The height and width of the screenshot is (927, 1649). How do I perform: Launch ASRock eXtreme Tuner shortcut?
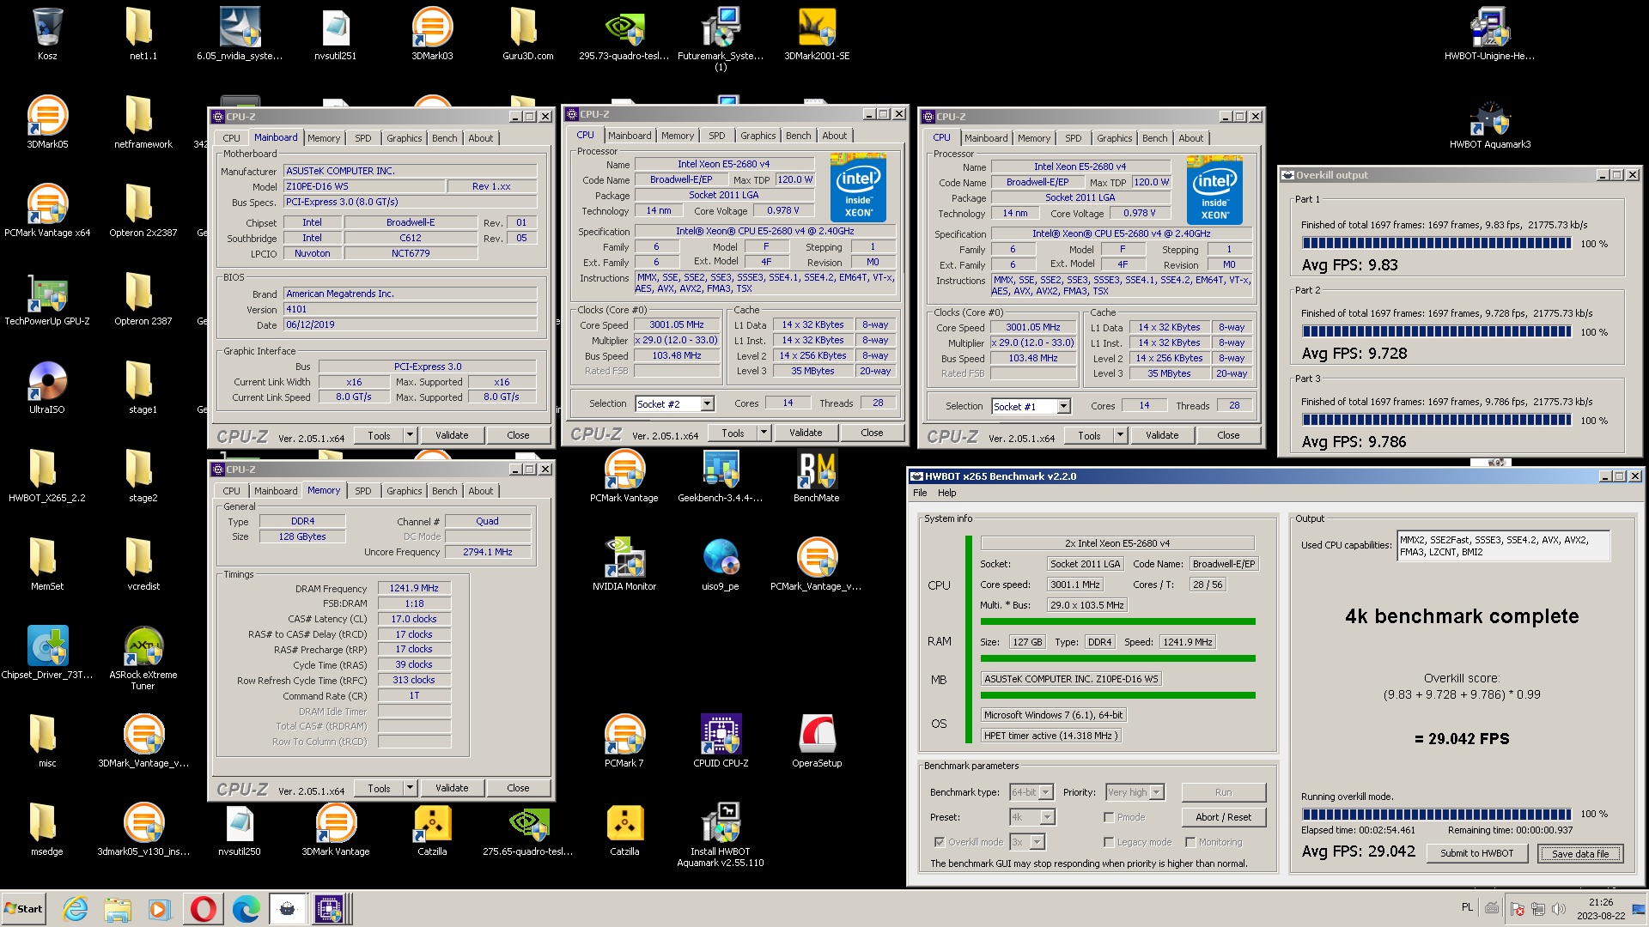[x=143, y=657]
